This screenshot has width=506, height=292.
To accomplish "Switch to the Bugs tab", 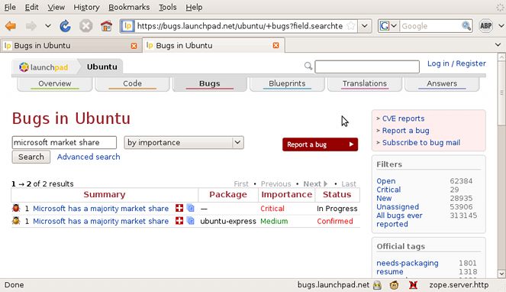I will point(210,84).
